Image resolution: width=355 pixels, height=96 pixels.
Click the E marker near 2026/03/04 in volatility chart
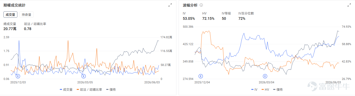click(265, 76)
